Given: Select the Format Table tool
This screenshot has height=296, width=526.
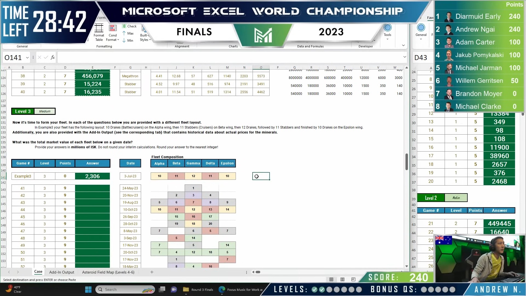Looking at the screenshot, I should click(x=99, y=32).
